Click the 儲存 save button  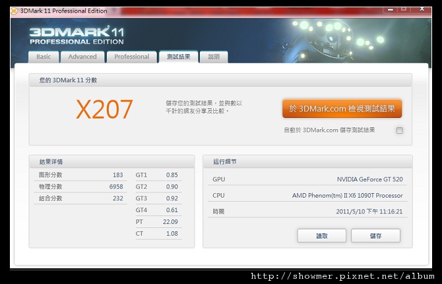click(375, 236)
